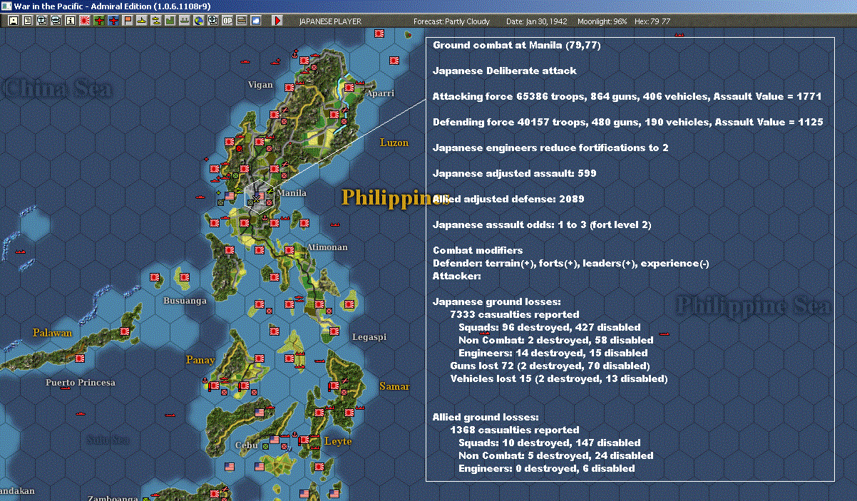Select the Japanese flag base at Vigan
Image resolution: width=857 pixels, height=501 pixels.
(x=289, y=88)
